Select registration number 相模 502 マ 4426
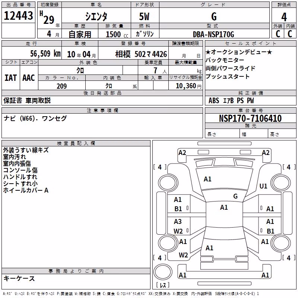Image resolution: width=298 pixels, height=298 pixels. pyautogui.click(x=141, y=54)
